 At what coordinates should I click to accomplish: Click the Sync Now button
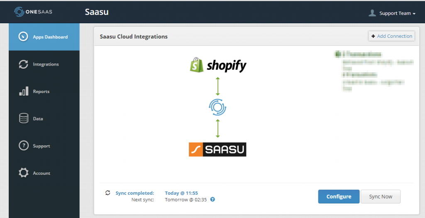[381, 196]
